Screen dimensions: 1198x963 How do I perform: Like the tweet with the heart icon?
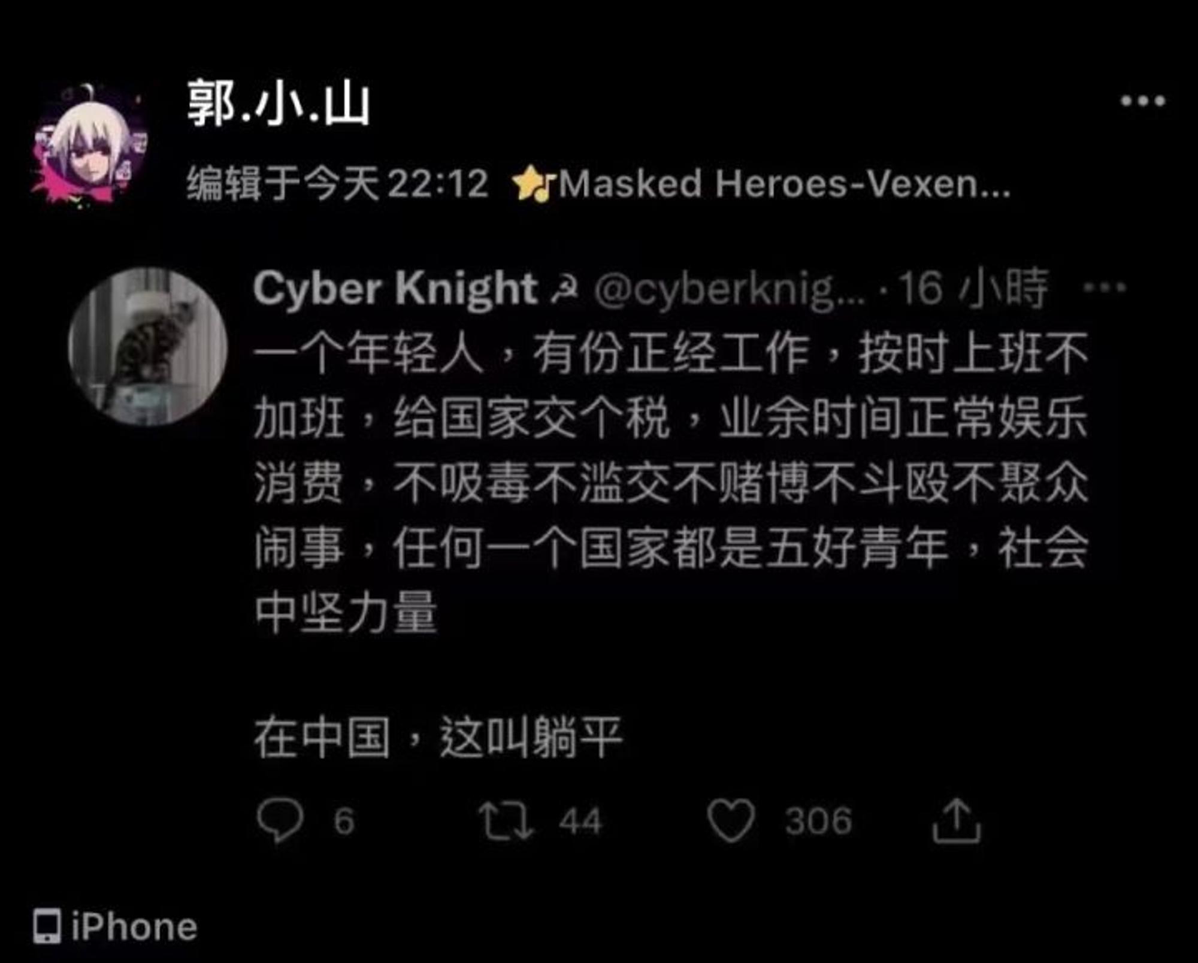point(731,820)
